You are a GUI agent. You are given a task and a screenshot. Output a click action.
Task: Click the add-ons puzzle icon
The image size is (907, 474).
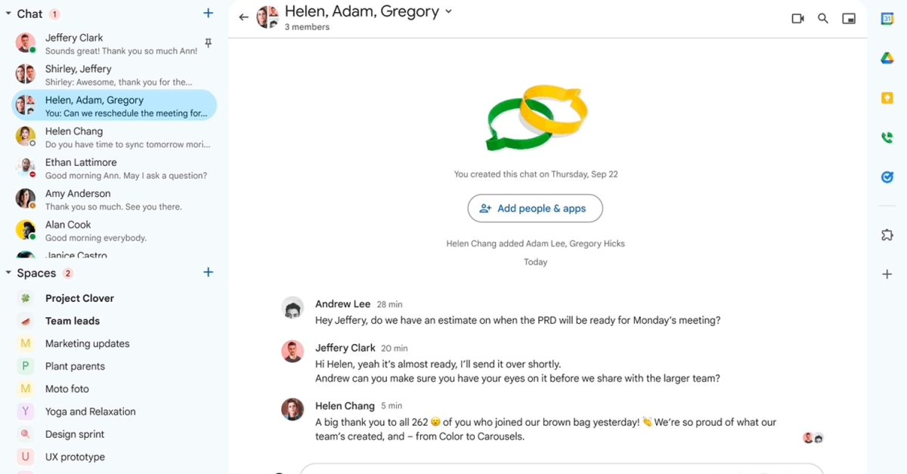887,235
